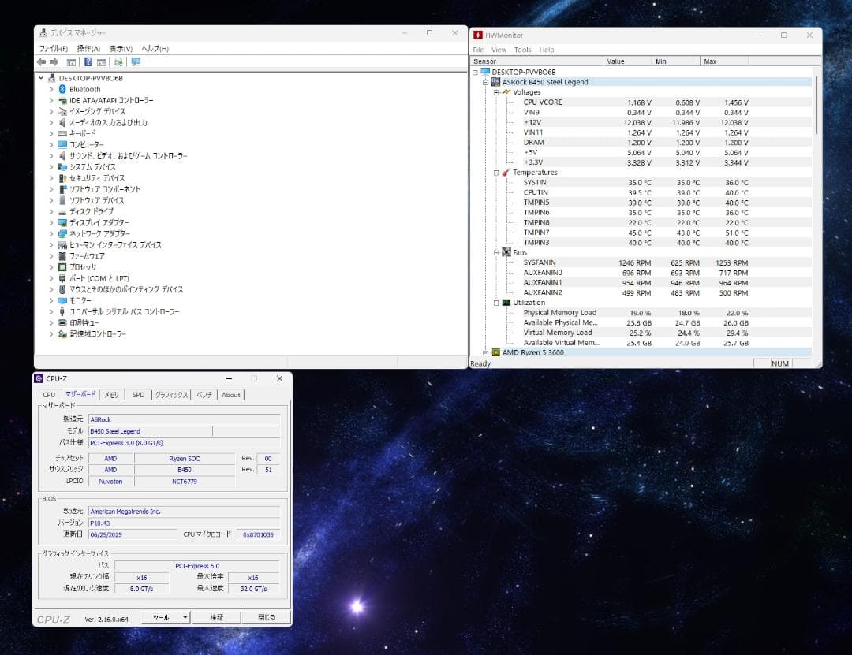
Task: Switch to the ベンチ tab in CPU-Z
Action: 204,395
